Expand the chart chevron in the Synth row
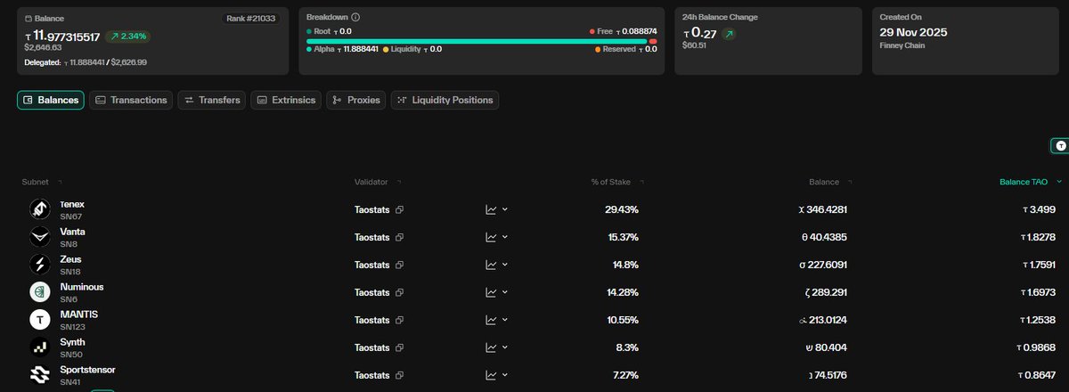The width and height of the screenshot is (1069, 392). click(x=505, y=347)
